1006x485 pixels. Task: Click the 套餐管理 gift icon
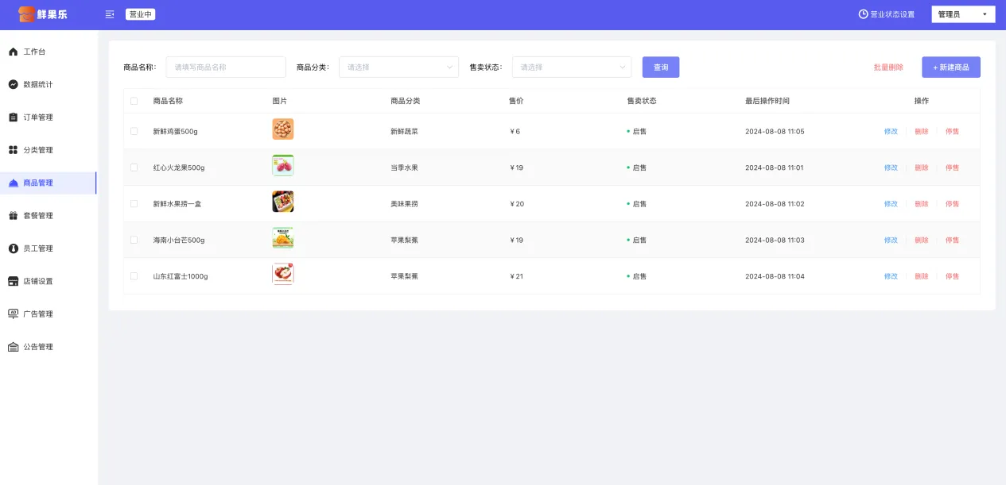(13, 216)
